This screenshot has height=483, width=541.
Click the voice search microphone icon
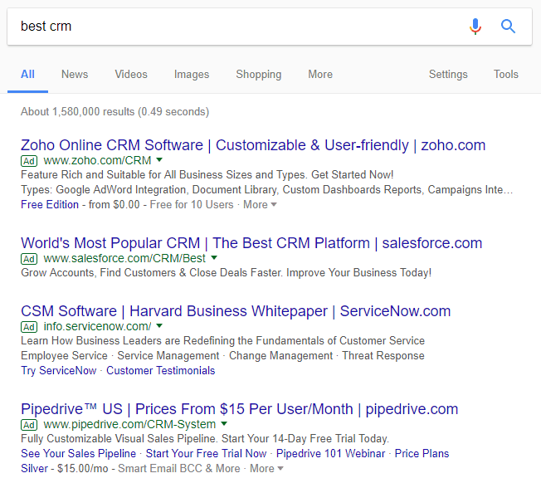pos(475,27)
